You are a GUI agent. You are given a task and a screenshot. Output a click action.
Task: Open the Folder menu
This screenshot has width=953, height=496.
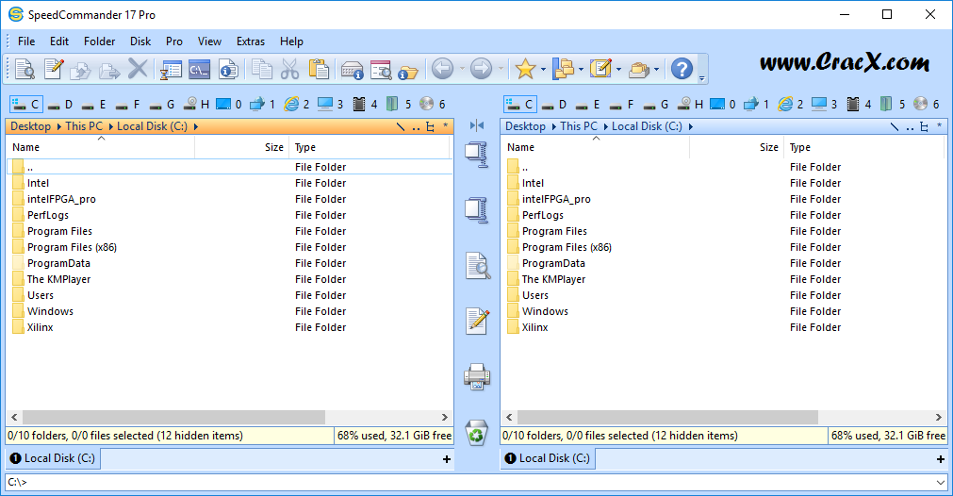pos(100,41)
